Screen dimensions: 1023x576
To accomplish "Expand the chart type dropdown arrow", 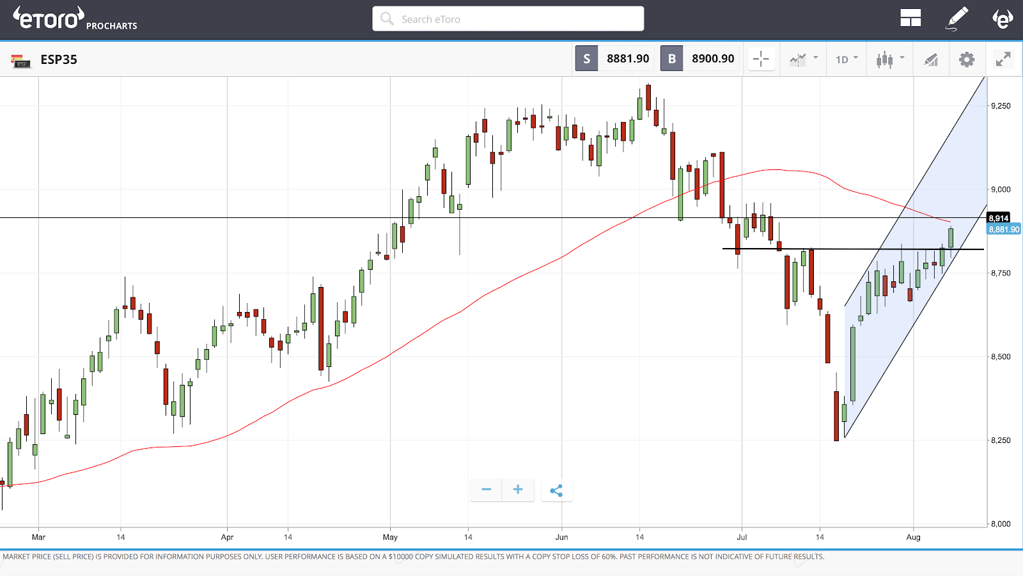I will (x=902, y=58).
